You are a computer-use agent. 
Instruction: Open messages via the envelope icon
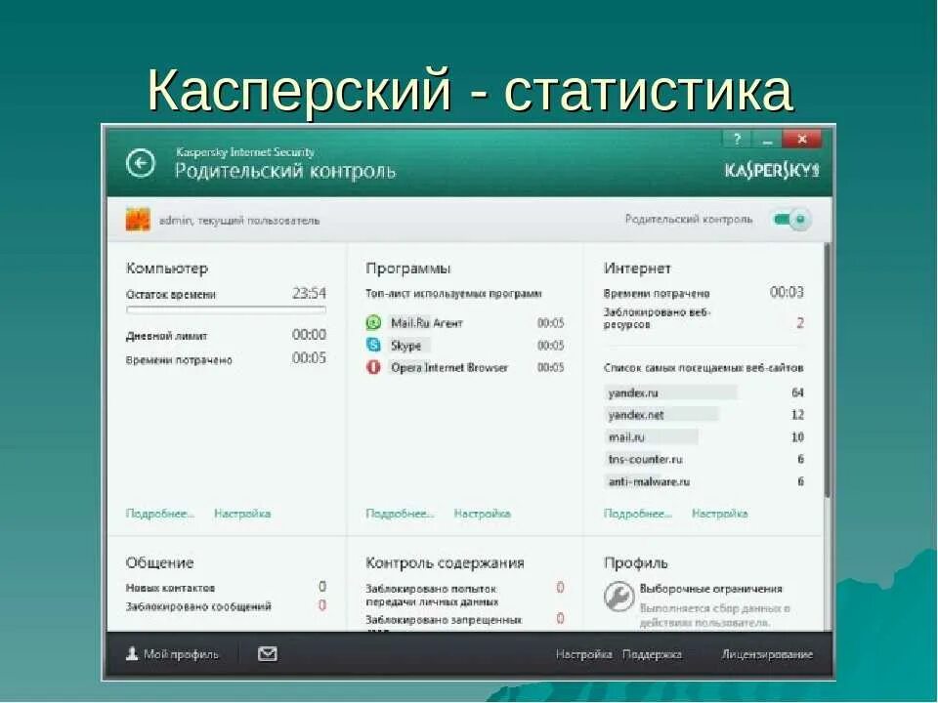point(268,654)
